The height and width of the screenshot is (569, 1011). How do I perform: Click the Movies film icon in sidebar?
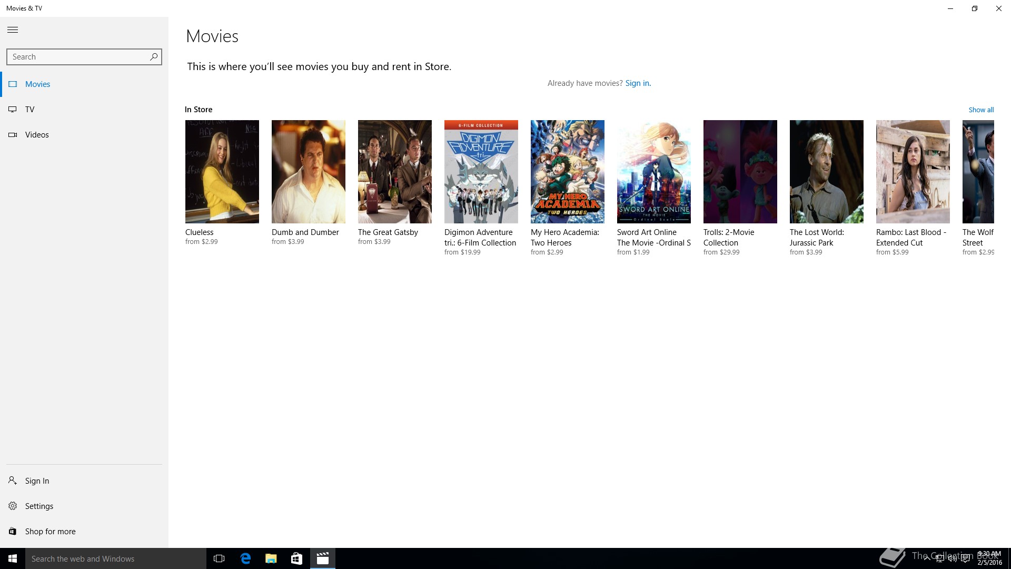[x=13, y=84]
